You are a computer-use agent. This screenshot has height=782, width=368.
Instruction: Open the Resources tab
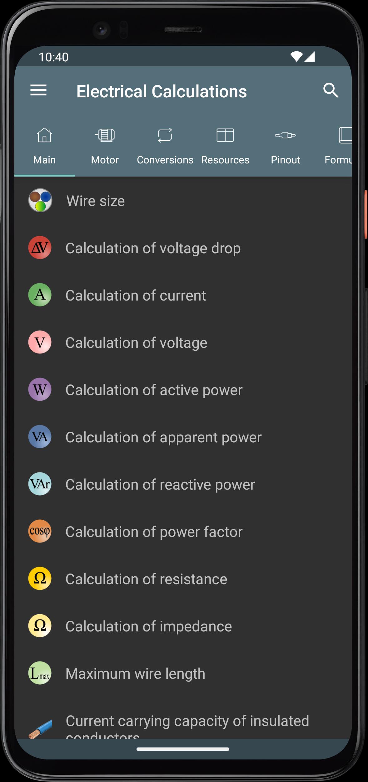pyautogui.click(x=225, y=146)
